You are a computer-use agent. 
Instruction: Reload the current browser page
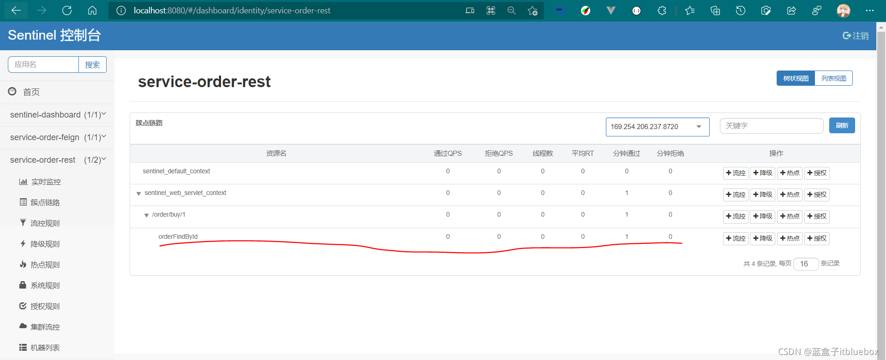click(67, 11)
